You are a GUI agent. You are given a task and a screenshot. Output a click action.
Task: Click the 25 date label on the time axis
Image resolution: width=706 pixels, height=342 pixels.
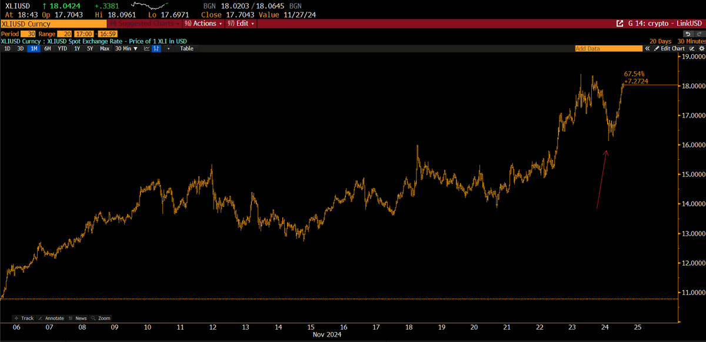click(x=638, y=327)
